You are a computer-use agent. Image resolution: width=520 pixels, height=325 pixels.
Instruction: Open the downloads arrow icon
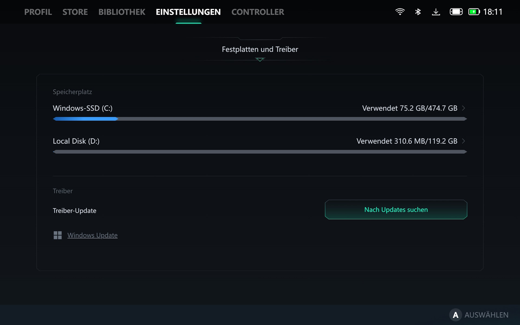point(436,12)
